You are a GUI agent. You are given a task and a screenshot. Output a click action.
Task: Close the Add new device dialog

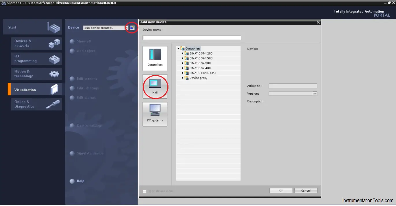318,22
